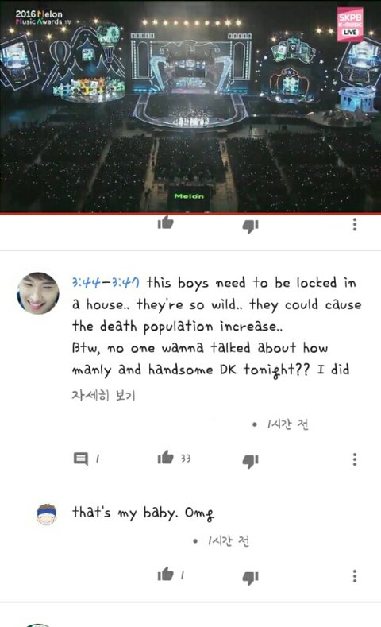Open three-dot menu for baby reply
Viewport: 381px width, 627px height.
pos(354,576)
